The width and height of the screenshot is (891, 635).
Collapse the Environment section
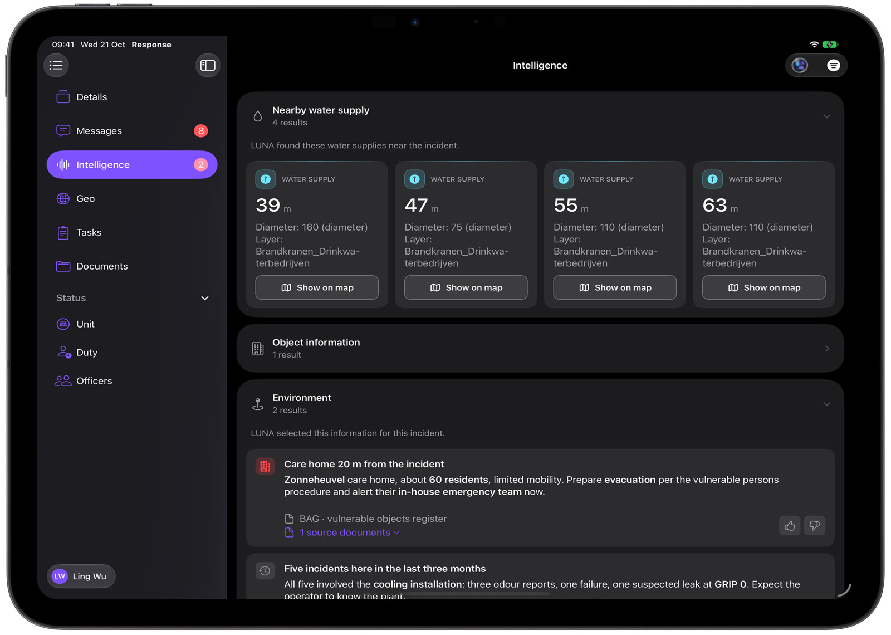point(827,404)
